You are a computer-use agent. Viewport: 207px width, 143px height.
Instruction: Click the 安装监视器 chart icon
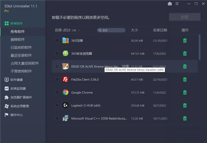tap(7, 88)
